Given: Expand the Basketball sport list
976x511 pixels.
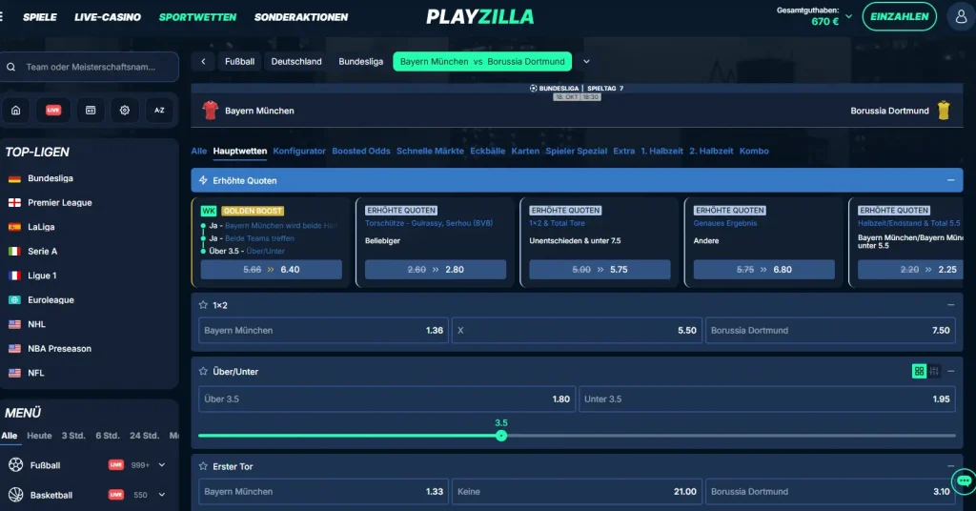Looking at the screenshot, I should click(162, 495).
